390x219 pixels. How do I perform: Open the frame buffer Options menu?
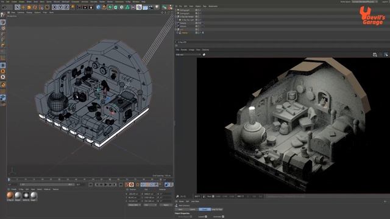click(205, 50)
